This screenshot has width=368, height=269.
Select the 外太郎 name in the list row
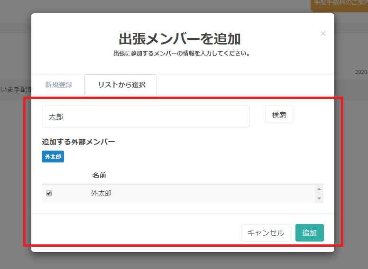(x=101, y=193)
